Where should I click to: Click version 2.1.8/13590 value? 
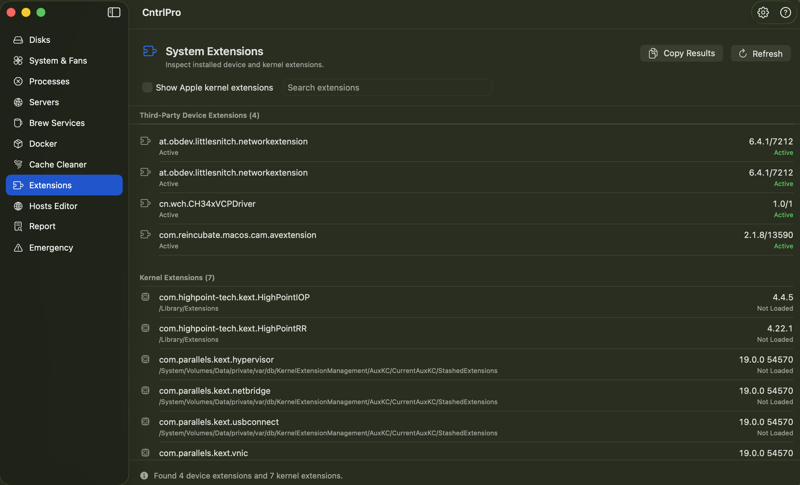coord(769,235)
